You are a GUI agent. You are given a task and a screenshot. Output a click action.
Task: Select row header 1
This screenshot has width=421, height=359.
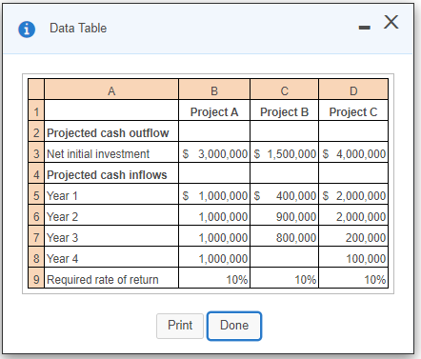click(36, 110)
